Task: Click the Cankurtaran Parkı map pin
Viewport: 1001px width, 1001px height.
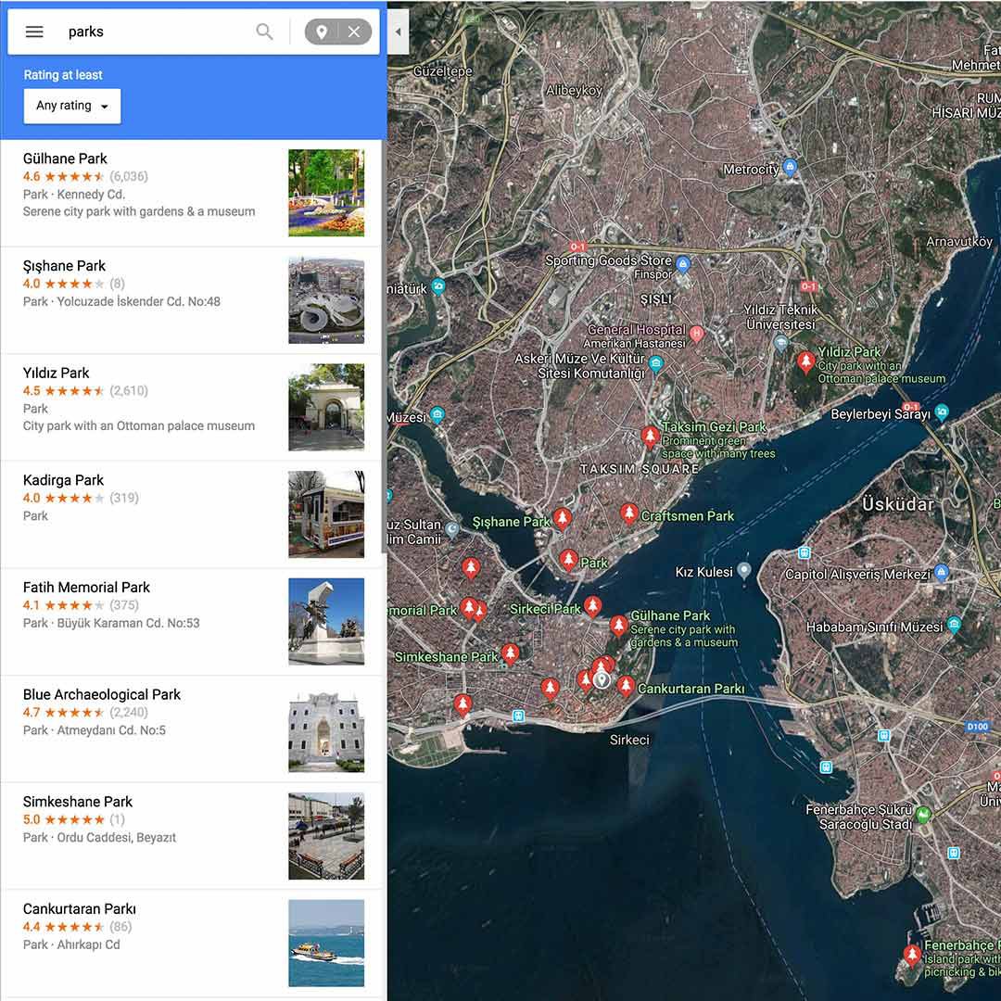Action: tap(626, 686)
